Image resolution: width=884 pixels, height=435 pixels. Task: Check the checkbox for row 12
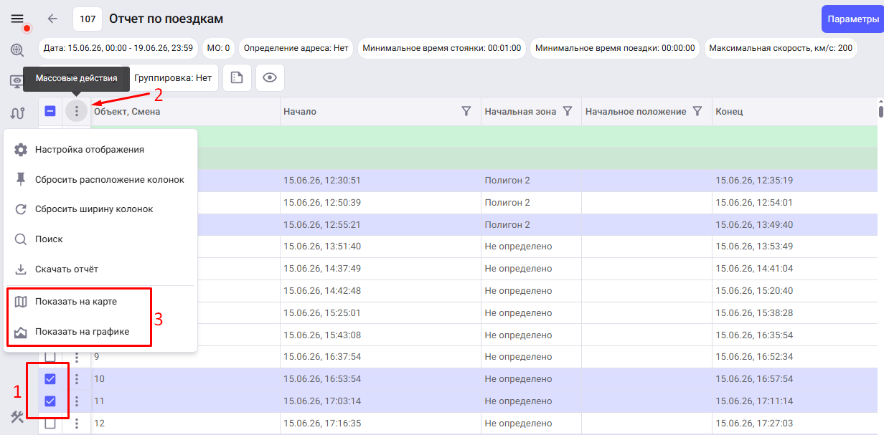click(x=50, y=424)
